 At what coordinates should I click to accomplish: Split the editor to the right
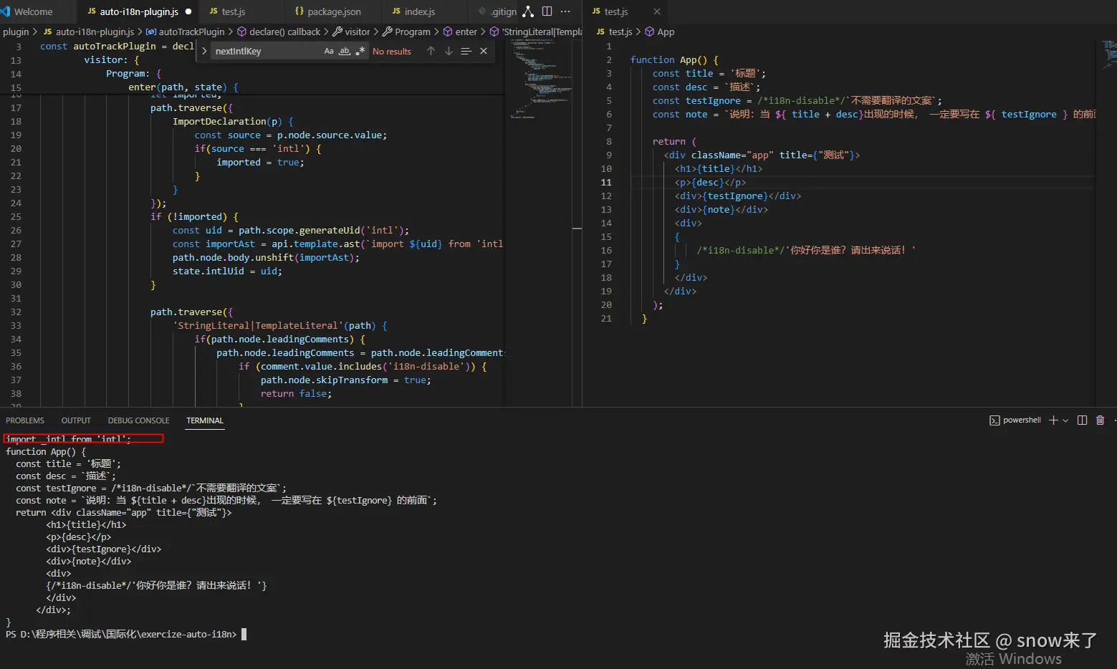(547, 11)
